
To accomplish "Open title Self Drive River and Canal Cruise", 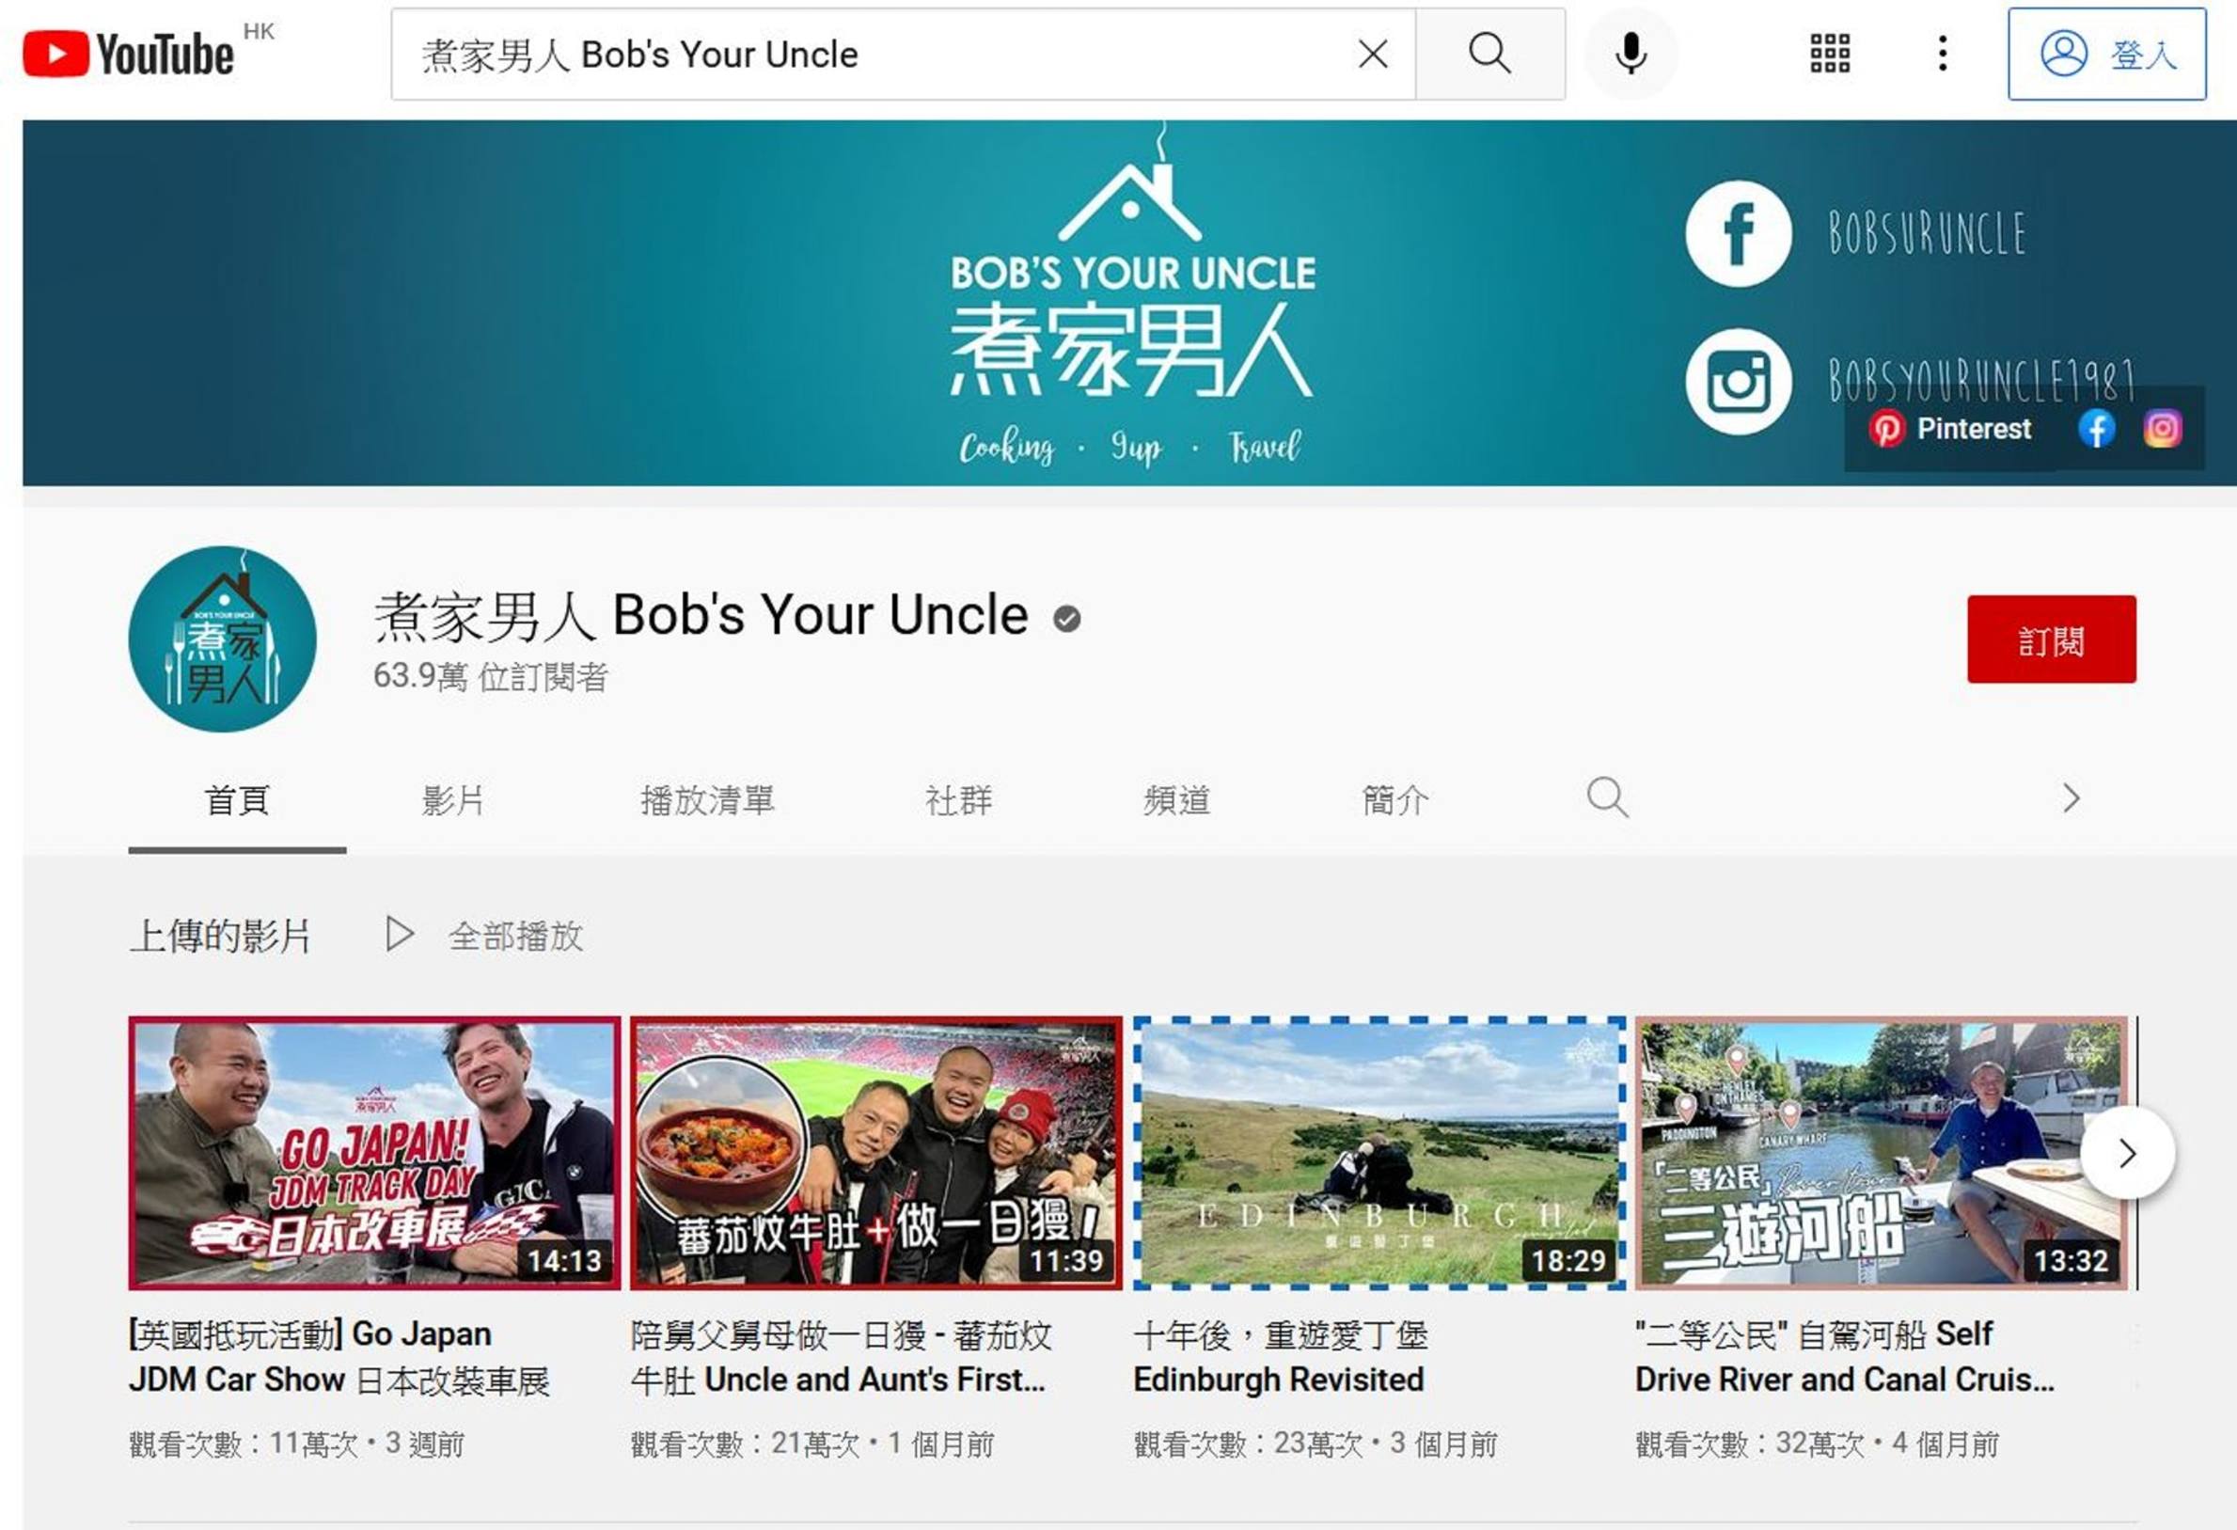I will pyautogui.click(x=1844, y=1358).
